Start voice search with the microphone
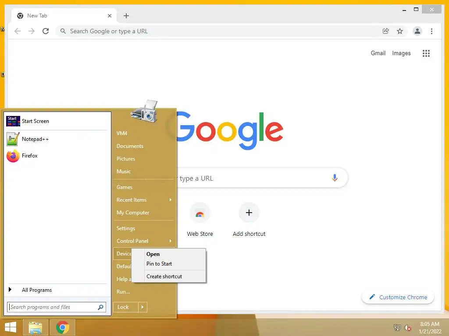Viewport: 449px width, 336px height. [x=335, y=178]
